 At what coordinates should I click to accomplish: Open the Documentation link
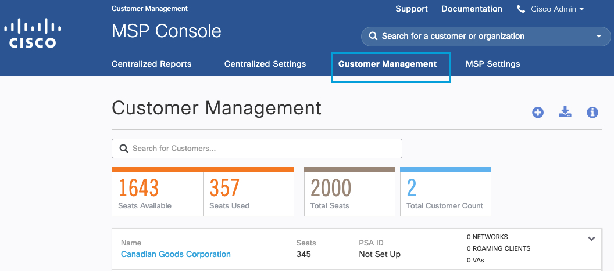pyautogui.click(x=472, y=9)
